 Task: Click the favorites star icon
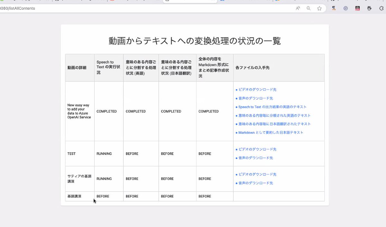(319, 8)
